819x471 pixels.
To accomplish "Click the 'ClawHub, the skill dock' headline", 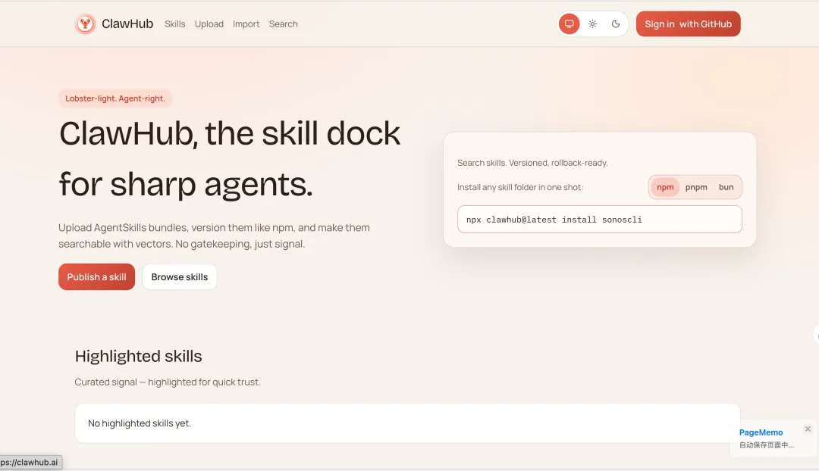I will pyautogui.click(x=230, y=133).
